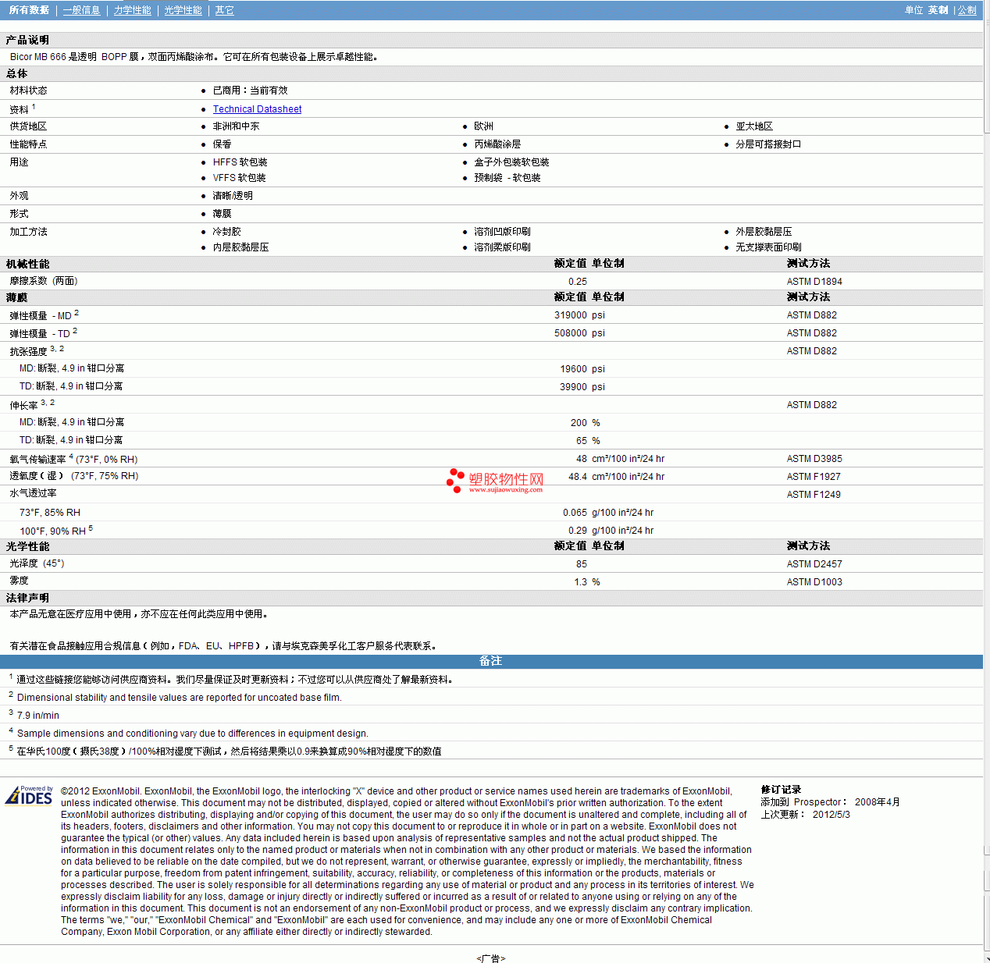
Task: Click the 备注 blue header bar
Action: 491,661
